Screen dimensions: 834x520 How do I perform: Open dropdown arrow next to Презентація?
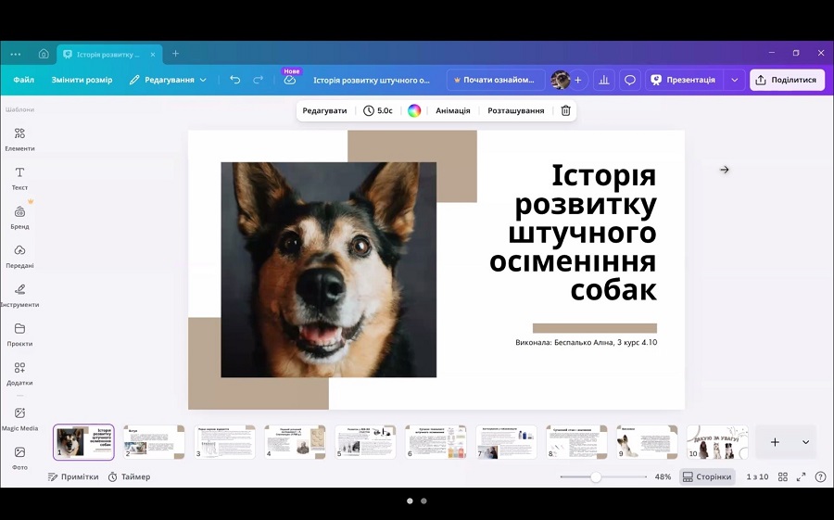tap(735, 80)
